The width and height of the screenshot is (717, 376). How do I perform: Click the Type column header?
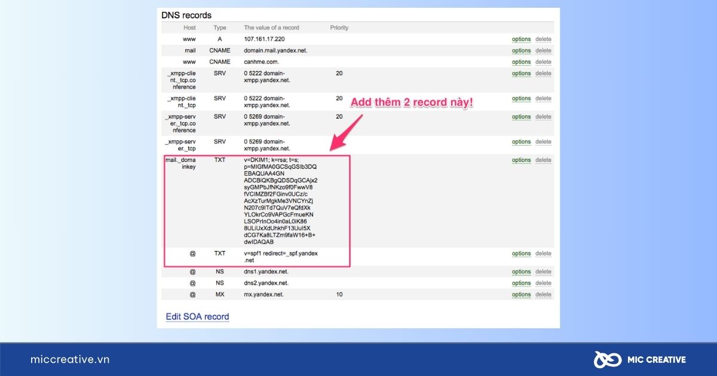pyautogui.click(x=220, y=27)
